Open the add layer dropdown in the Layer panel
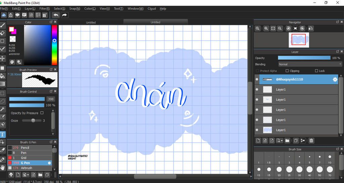344x183 pixels. [x=280, y=141]
